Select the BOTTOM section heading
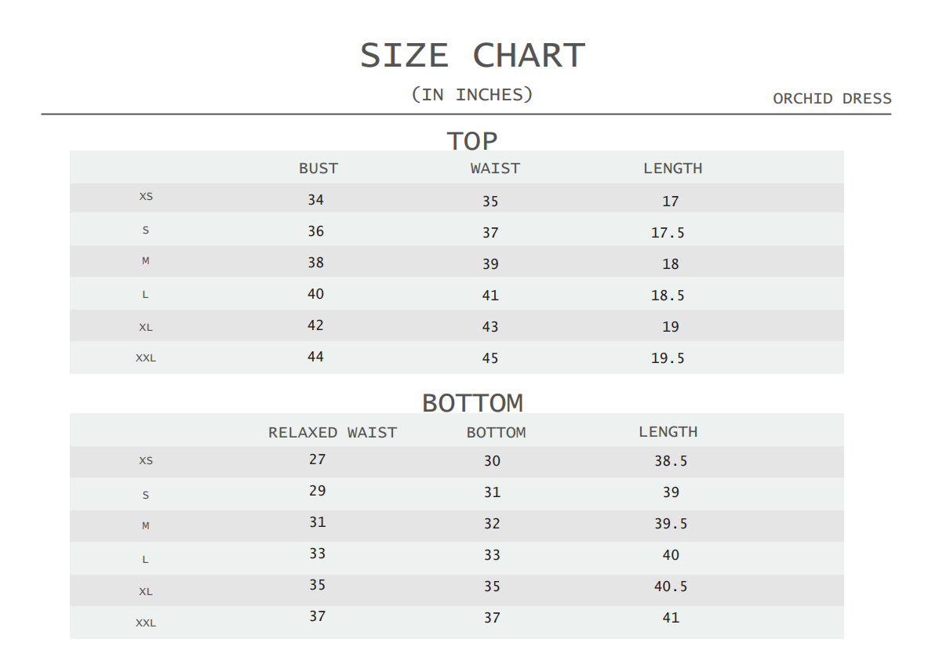928x650 pixels. (x=472, y=403)
